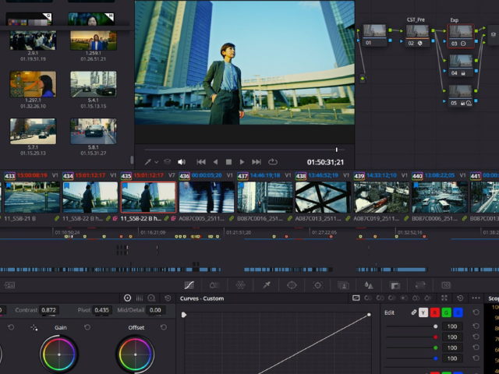Select Hue vs Sat curve
Image resolution: width=499 pixels, height=374 pixels.
pyautogui.click(x=380, y=298)
